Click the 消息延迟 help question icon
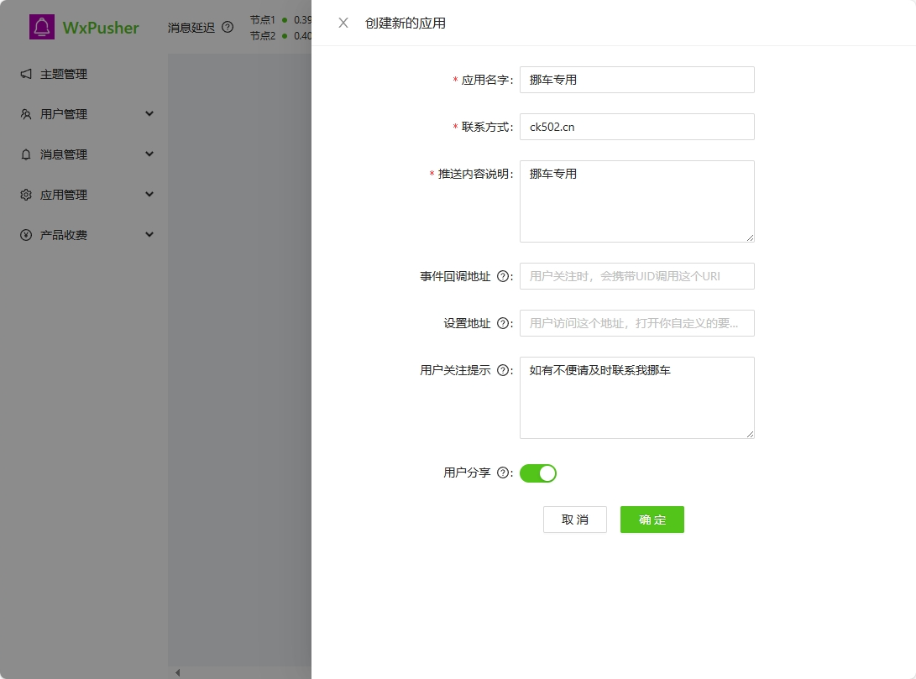 point(228,27)
